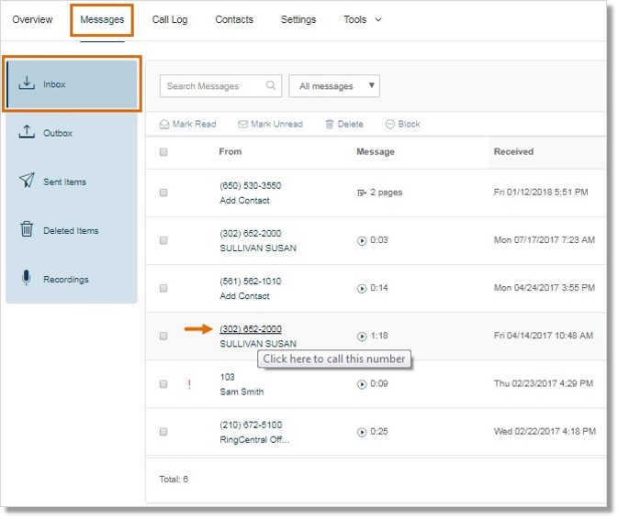Click Mark Read button text
This screenshot has width=618, height=519.
[195, 124]
